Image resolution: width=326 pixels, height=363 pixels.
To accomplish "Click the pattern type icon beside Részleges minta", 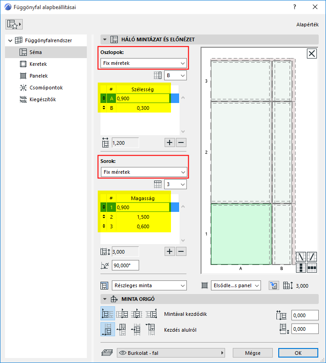I will coord(105,285).
